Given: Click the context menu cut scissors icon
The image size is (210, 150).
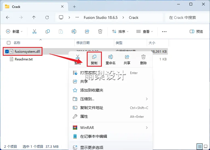Looking at the screenshot, I should tap(78, 57).
